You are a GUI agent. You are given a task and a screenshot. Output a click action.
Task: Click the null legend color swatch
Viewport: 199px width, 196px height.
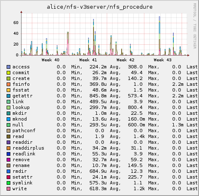coord(8,125)
